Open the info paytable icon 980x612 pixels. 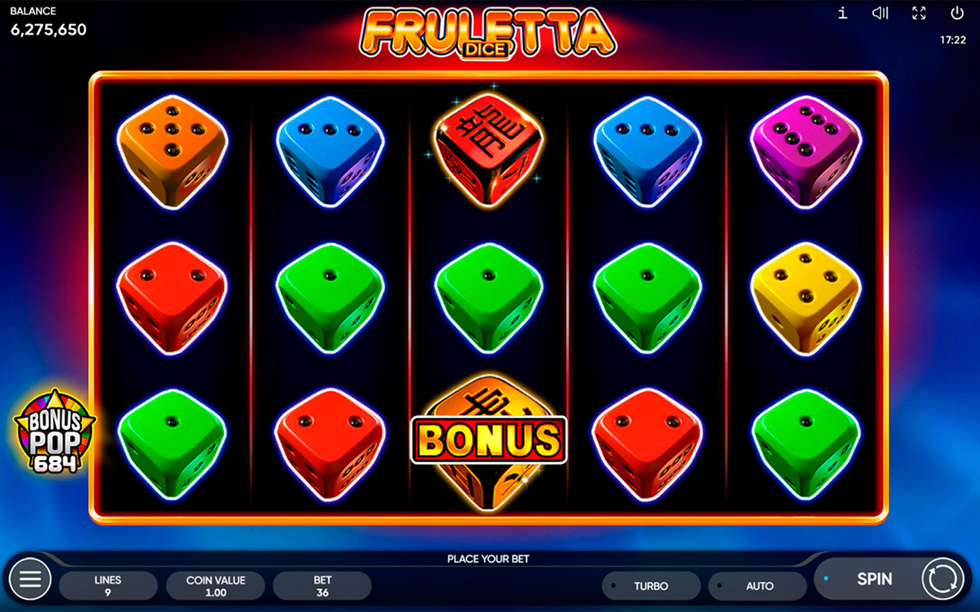tap(843, 13)
